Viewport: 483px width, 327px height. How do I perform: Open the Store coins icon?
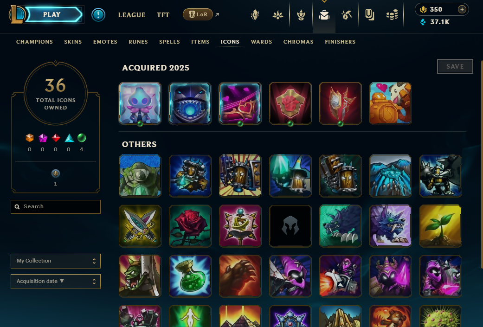tap(392, 15)
